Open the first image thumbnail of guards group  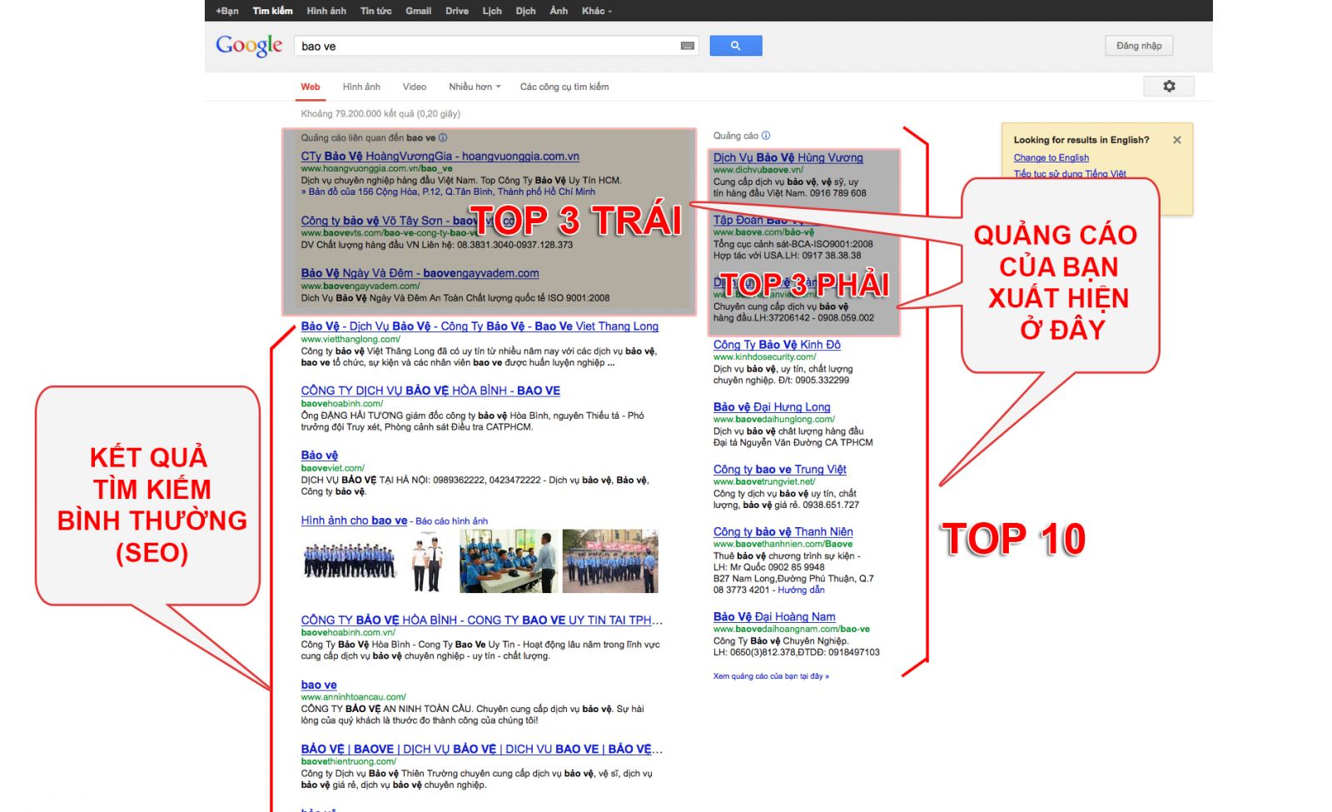pos(350,560)
